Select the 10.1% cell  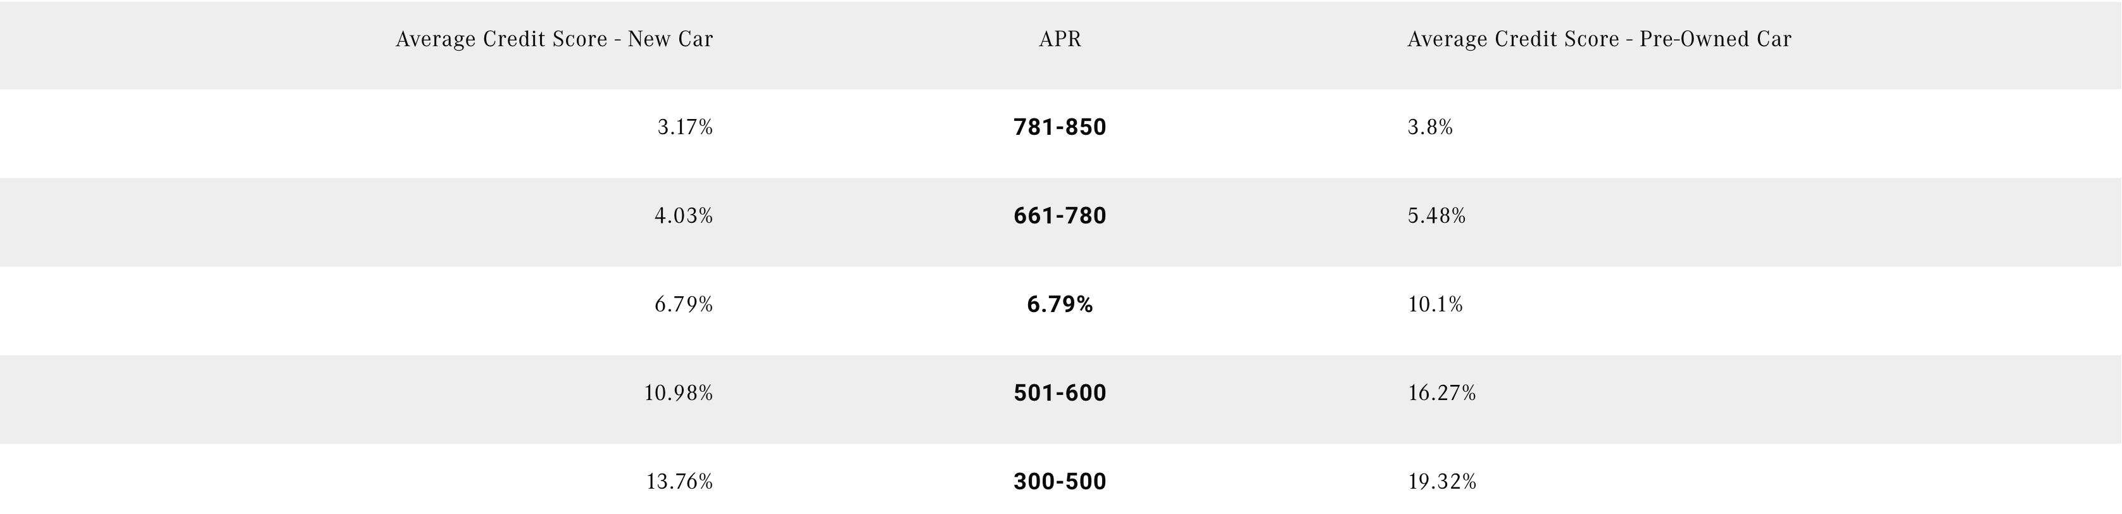pos(1435,304)
